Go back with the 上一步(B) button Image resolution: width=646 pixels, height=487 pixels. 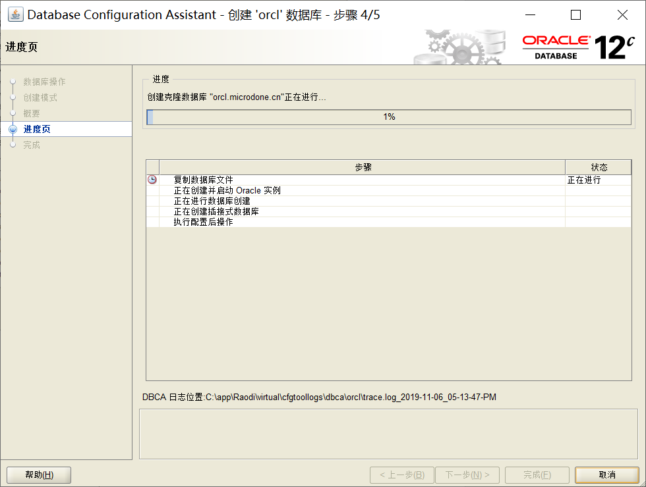point(402,475)
